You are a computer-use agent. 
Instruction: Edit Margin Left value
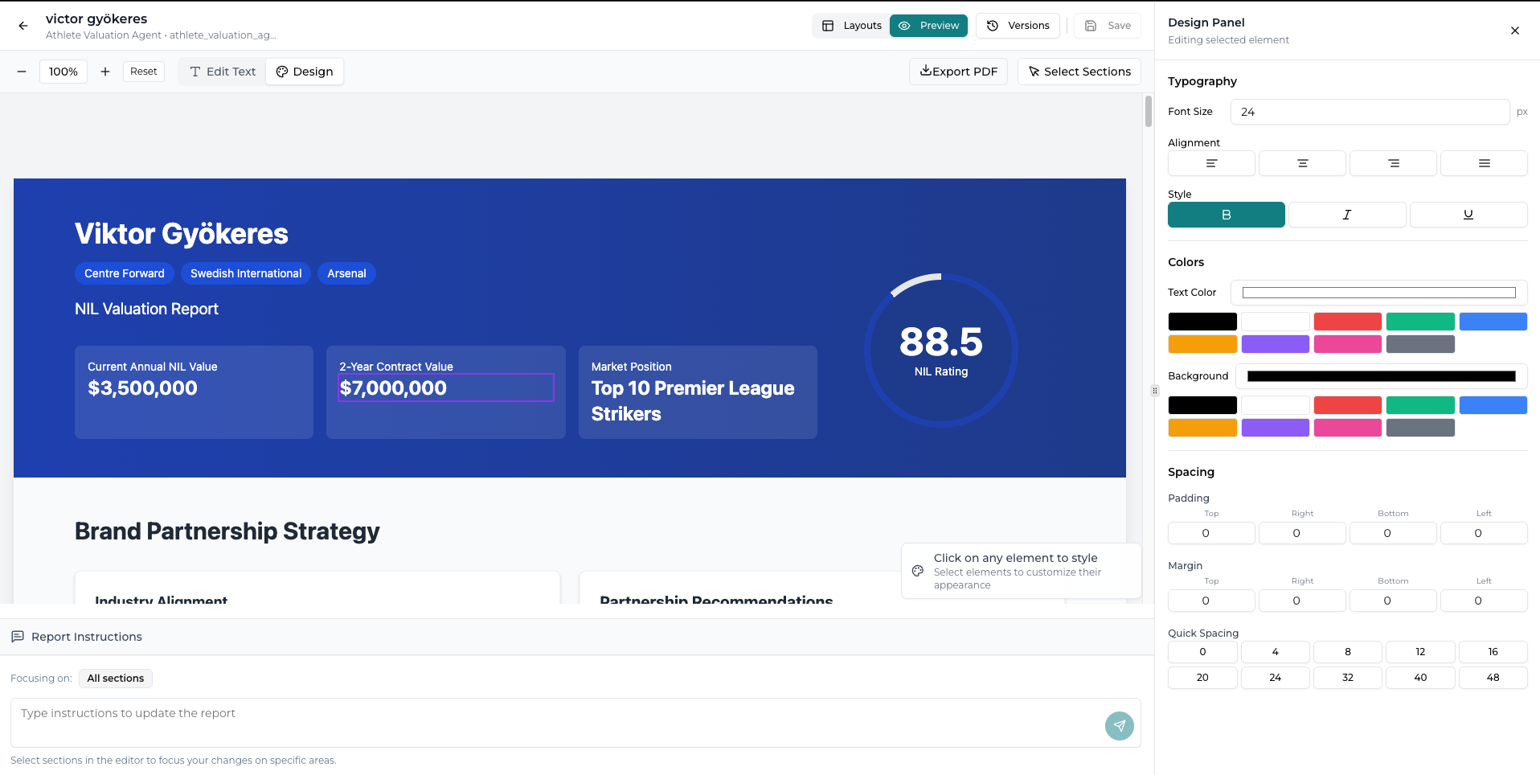[1484, 601]
